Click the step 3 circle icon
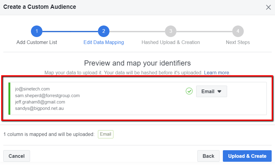 pyautogui.click(x=171, y=31)
